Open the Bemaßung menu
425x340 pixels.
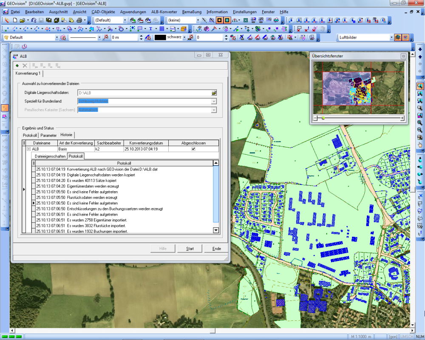pyautogui.click(x=192, y=12)
